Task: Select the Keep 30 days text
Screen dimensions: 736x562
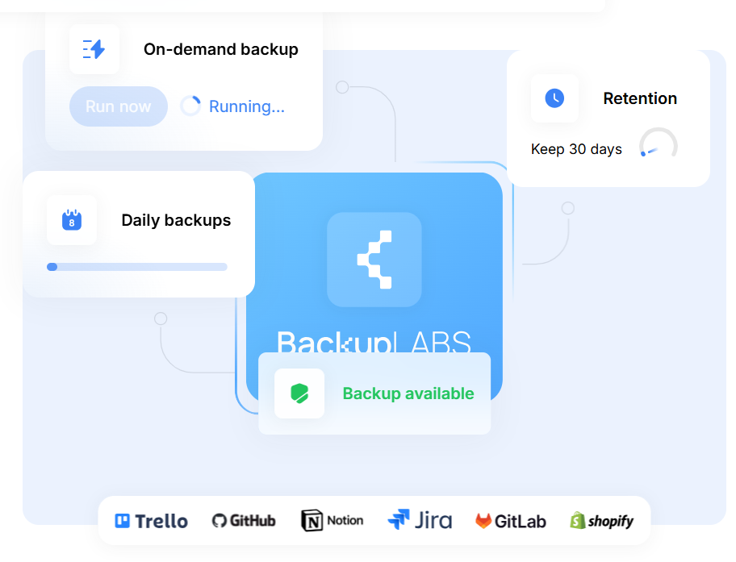Action: point(576,149)
